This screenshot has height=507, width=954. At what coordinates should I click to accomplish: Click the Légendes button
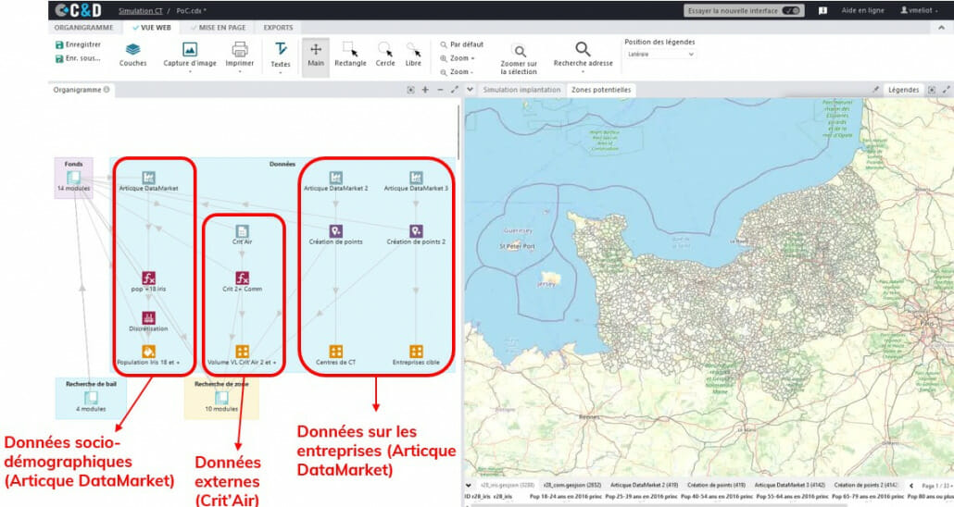(903, 90)
